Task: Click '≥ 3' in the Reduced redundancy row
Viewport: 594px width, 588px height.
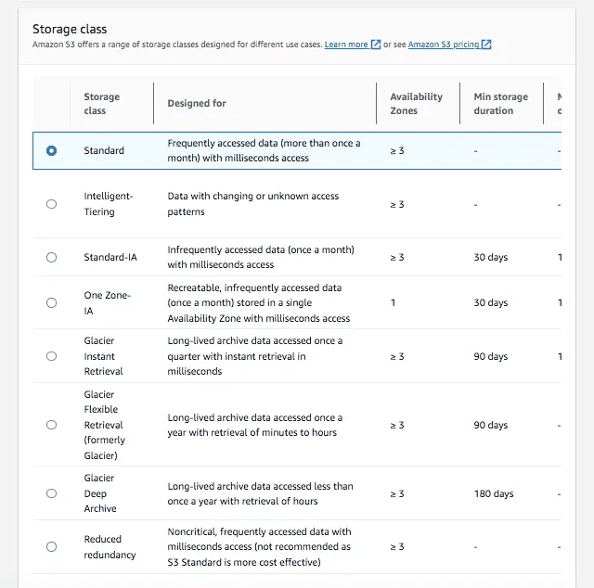Action: click(397, 547)
